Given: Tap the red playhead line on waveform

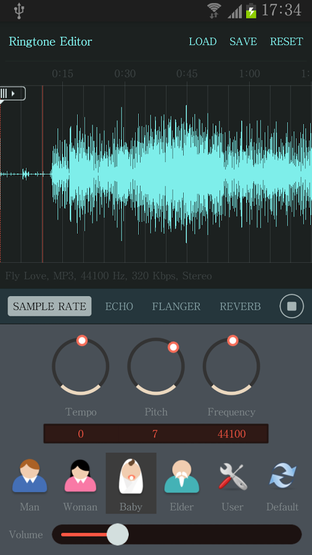Looking at the screenshot, I should pyautogui.click(x=43, y=173).
